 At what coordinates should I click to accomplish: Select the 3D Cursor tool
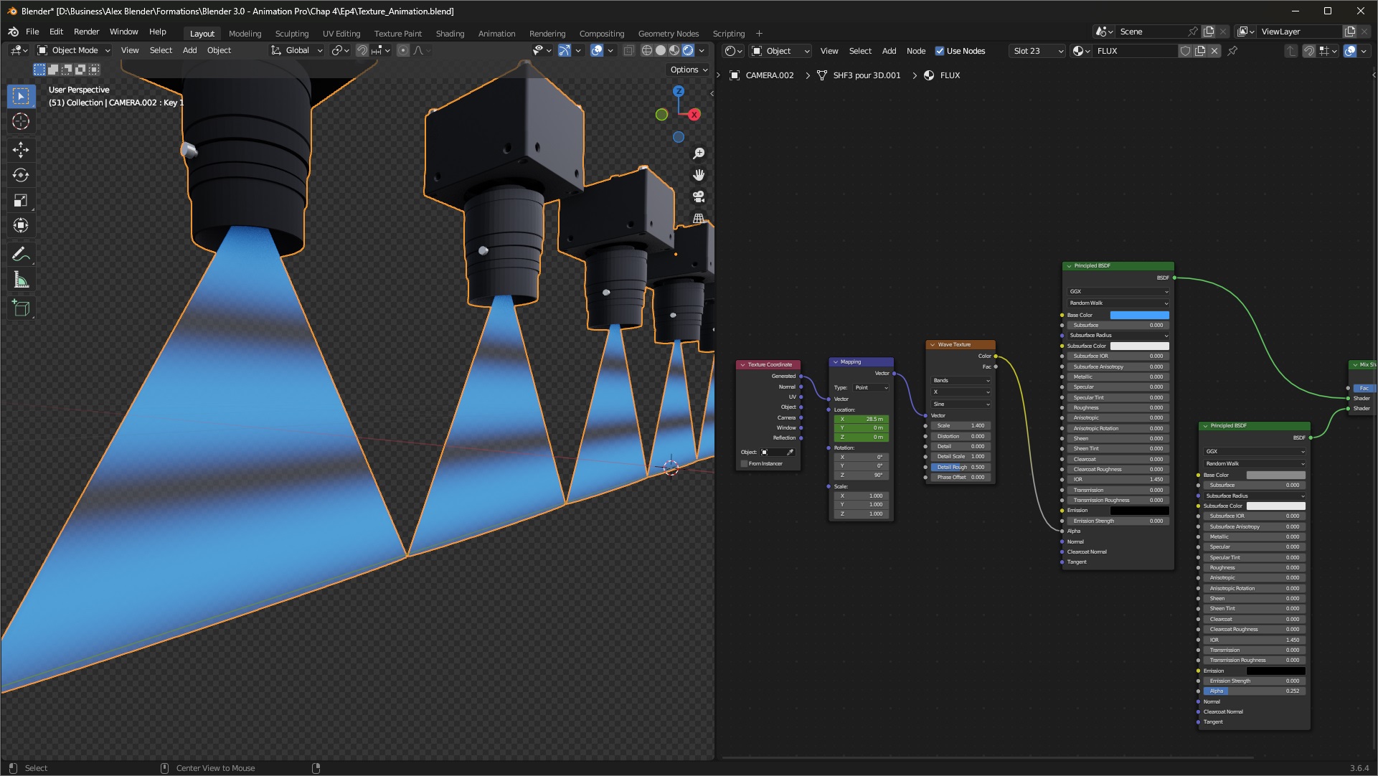[21, 121]
